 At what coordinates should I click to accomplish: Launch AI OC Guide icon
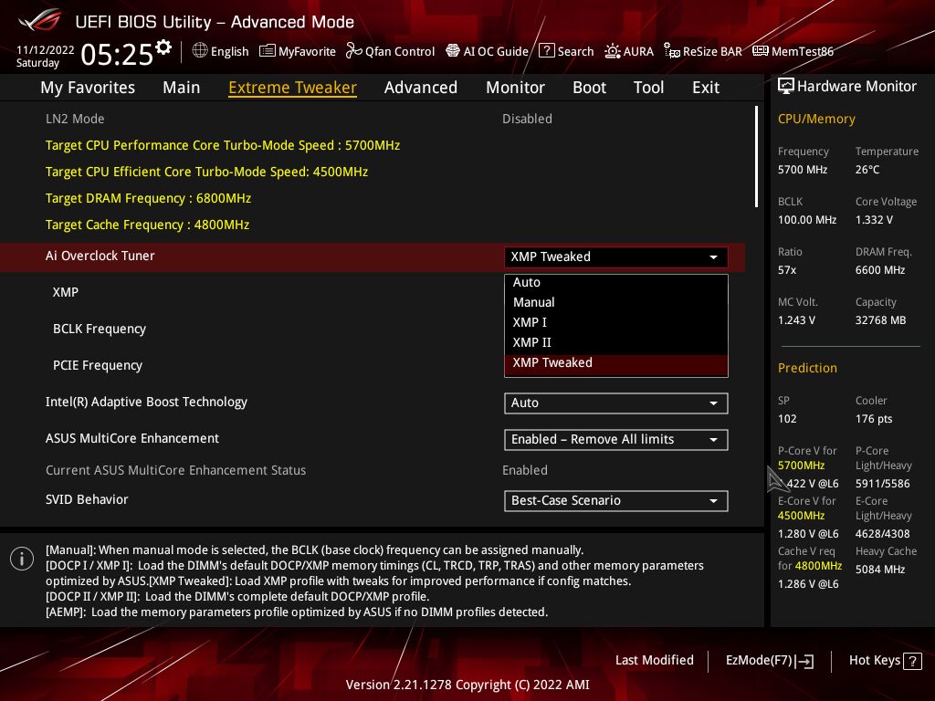click(x=453, y=51)
